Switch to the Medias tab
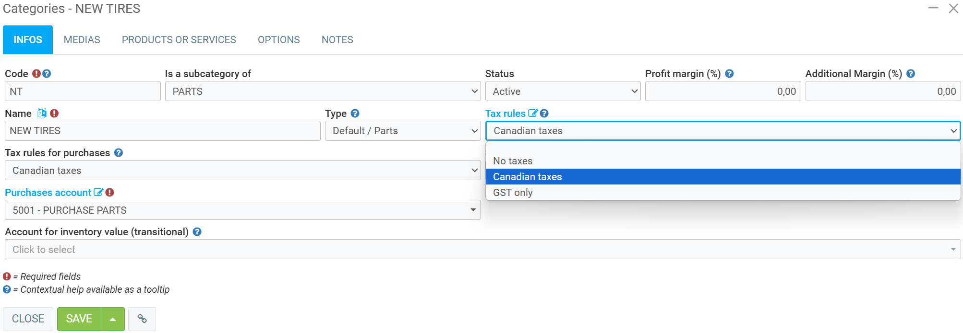Screen dimensions: 963x333 click(x=82, y=40)
